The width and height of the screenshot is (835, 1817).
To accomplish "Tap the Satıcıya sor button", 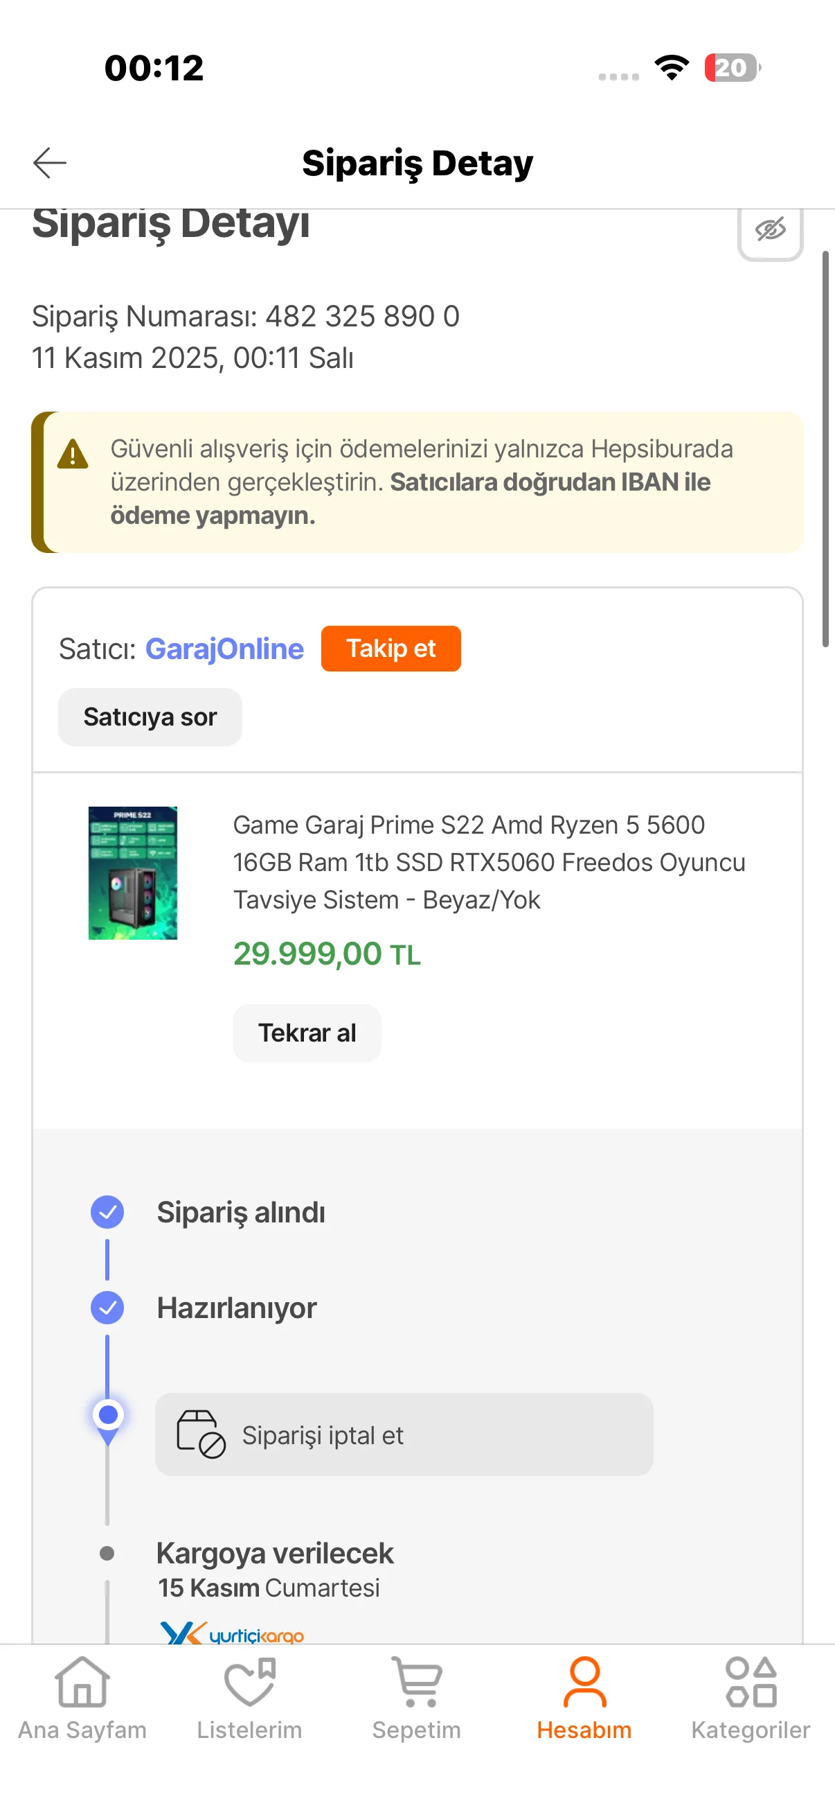I will (x=150, y=717).
